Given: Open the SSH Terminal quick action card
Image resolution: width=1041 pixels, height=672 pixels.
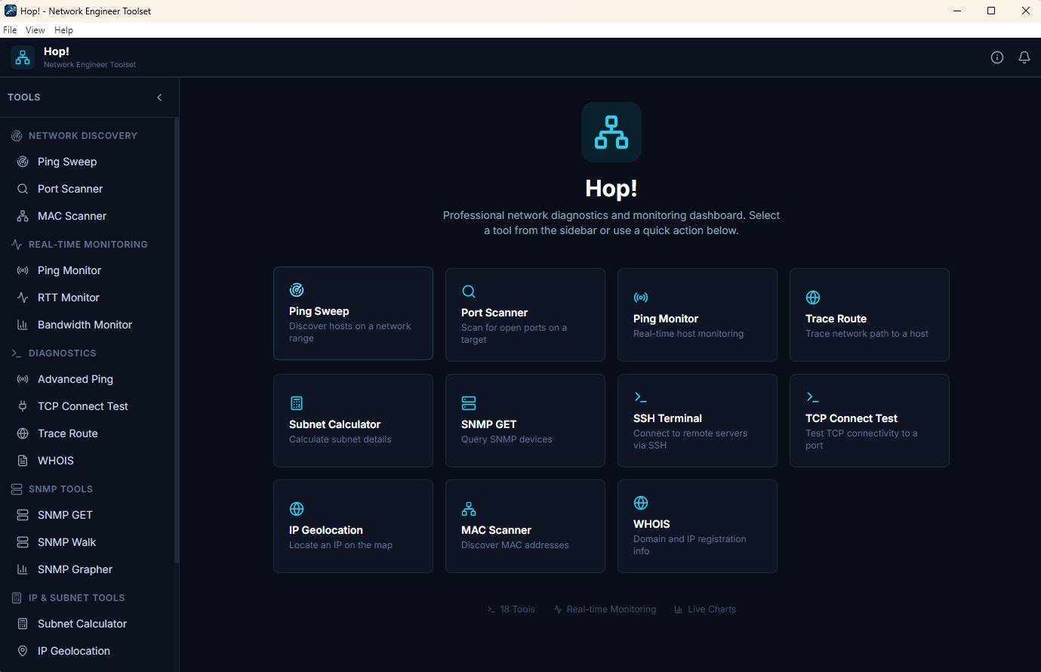Looking at the screenshot, I should (x=697, y=420).
